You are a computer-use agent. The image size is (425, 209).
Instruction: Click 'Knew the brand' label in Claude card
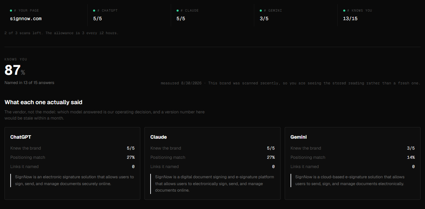click(166, 148)
